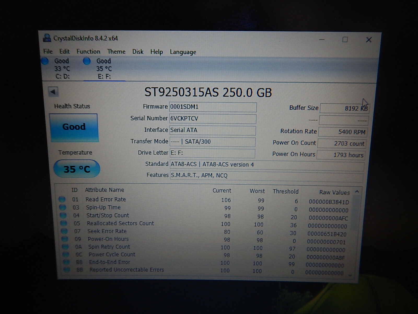Click status dot for End-to-End Error
Screen dimensions: 418x314
click(66, 262)
